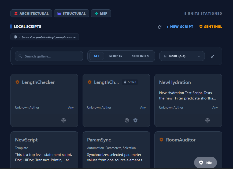Screen dimensions: 233x169
Task: Toggle the MEP discipline filter
Action: click(x=101, y=13)
